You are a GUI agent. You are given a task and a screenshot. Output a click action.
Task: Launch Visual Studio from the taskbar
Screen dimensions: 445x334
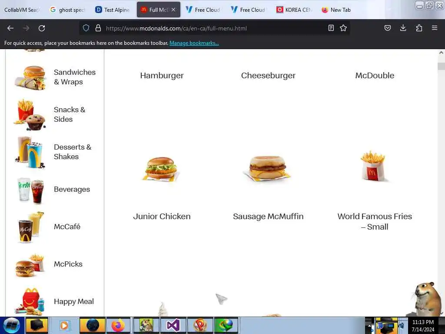(173, 325)
